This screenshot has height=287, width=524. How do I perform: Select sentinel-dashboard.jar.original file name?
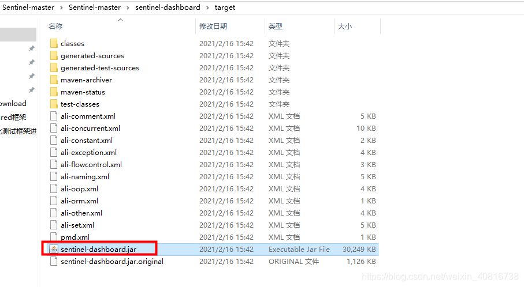point(112,261)
